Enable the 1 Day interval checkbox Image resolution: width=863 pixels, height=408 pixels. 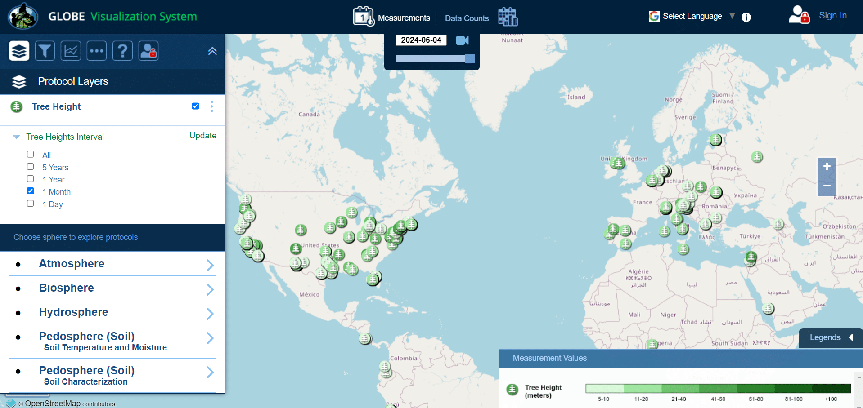(31, 204)
